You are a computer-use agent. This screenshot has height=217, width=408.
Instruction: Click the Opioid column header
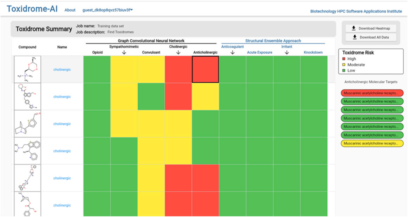tap(98, 52)
